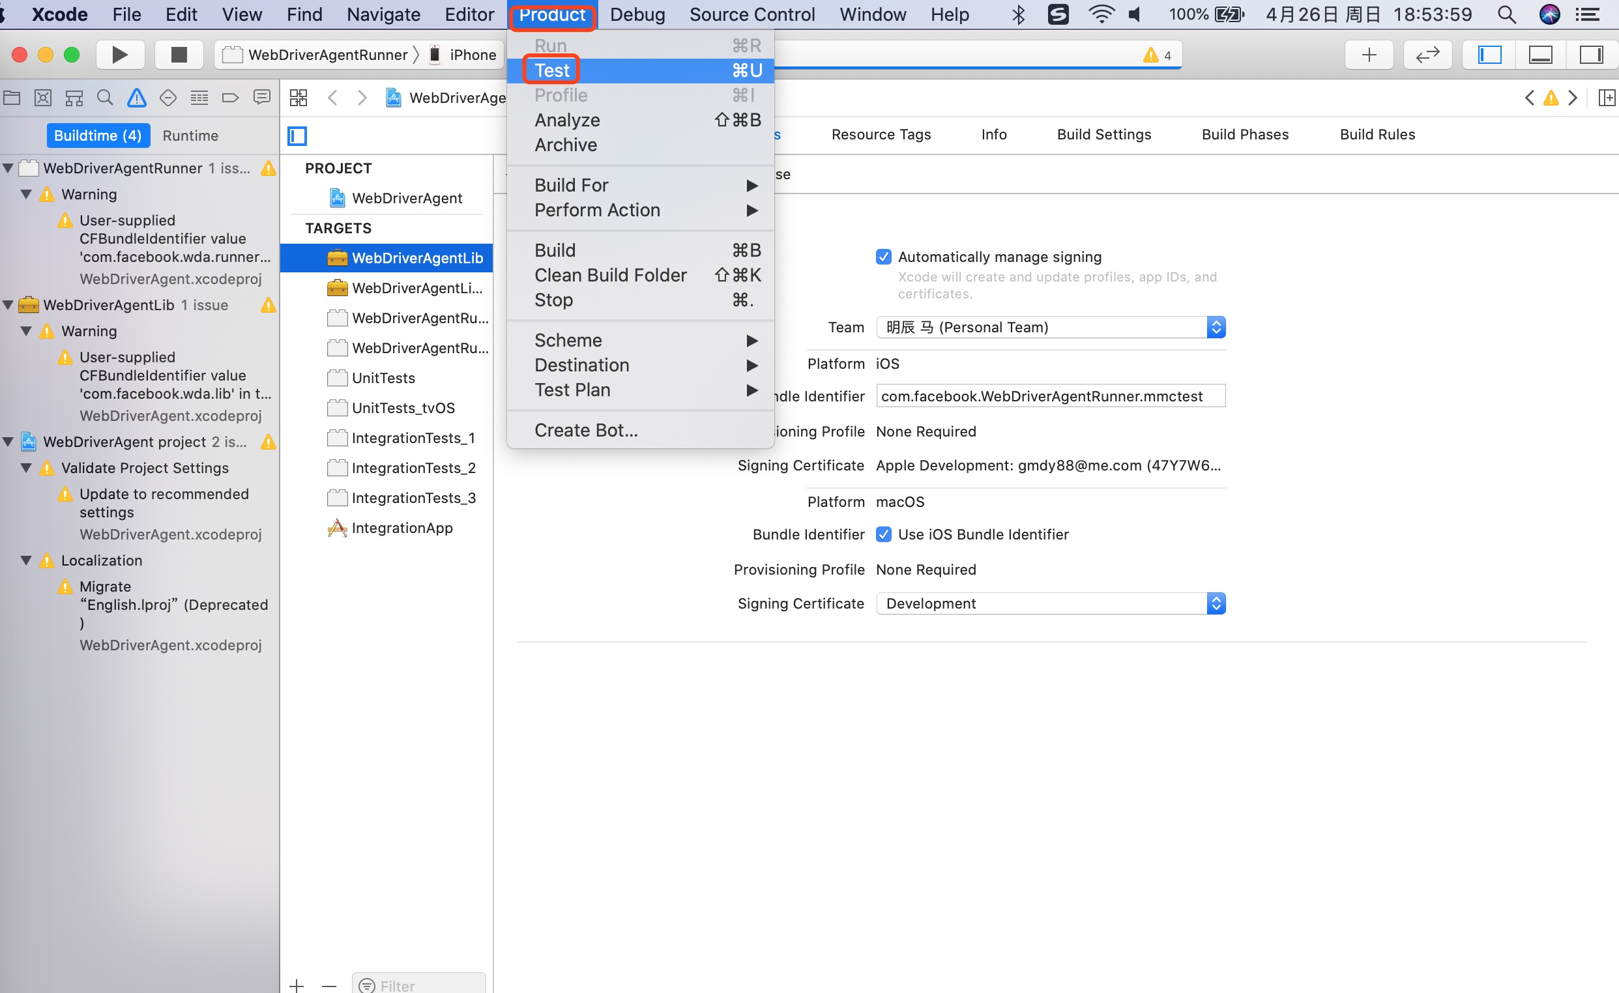
Task: Hide the bottom debug area panel icon
Action: point(1540,55)
